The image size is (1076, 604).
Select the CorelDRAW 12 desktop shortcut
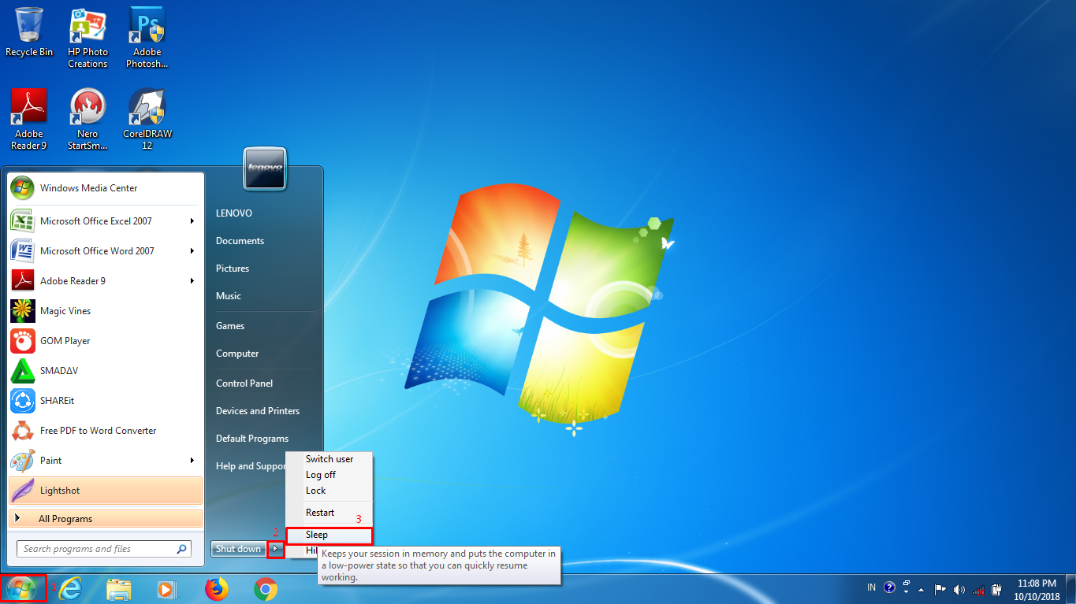pos(147,119)
